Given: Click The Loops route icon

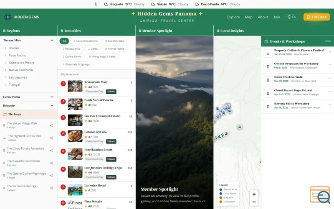Looking at the screenshot, I should (5, 115).
